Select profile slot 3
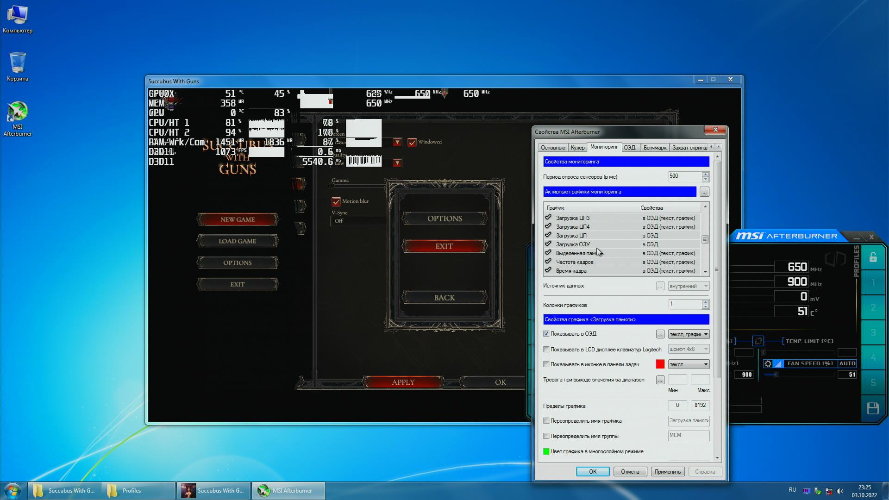This screenshot has width=889, height=500. (x=873, y=332)
